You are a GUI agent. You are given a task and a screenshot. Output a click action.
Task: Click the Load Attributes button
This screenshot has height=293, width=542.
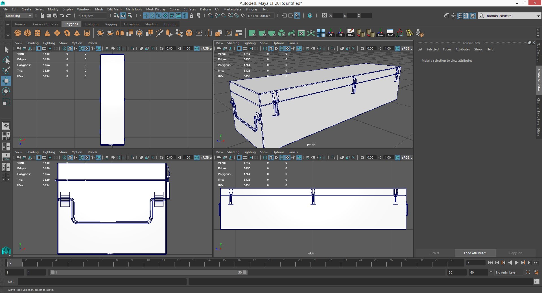(x=475, y=253)
